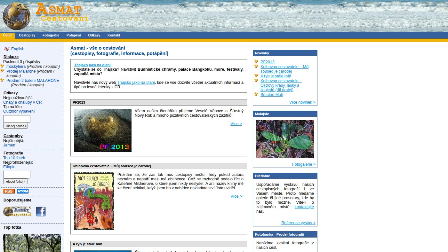Open the Kontakt menu item

pos(114,35)
